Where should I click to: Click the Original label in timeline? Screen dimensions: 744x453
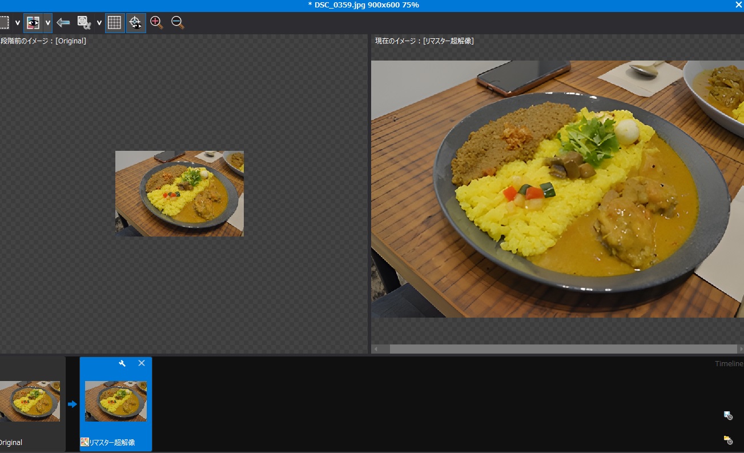pos(11,442)
